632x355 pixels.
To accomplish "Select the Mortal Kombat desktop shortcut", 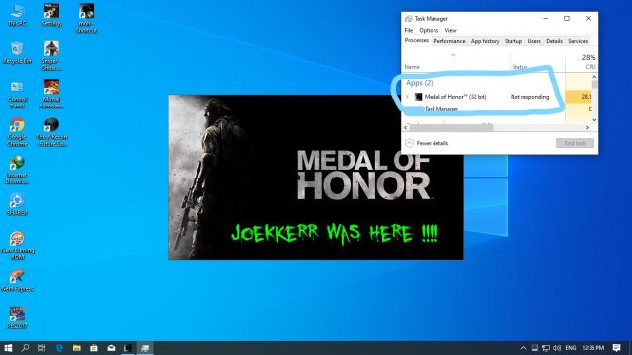I will click(x=51, y=95).
